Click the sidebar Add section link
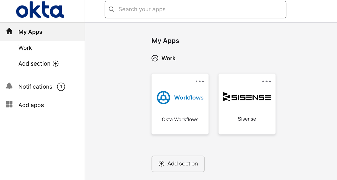This screenshot has height=180, width=337. (34, 64)
